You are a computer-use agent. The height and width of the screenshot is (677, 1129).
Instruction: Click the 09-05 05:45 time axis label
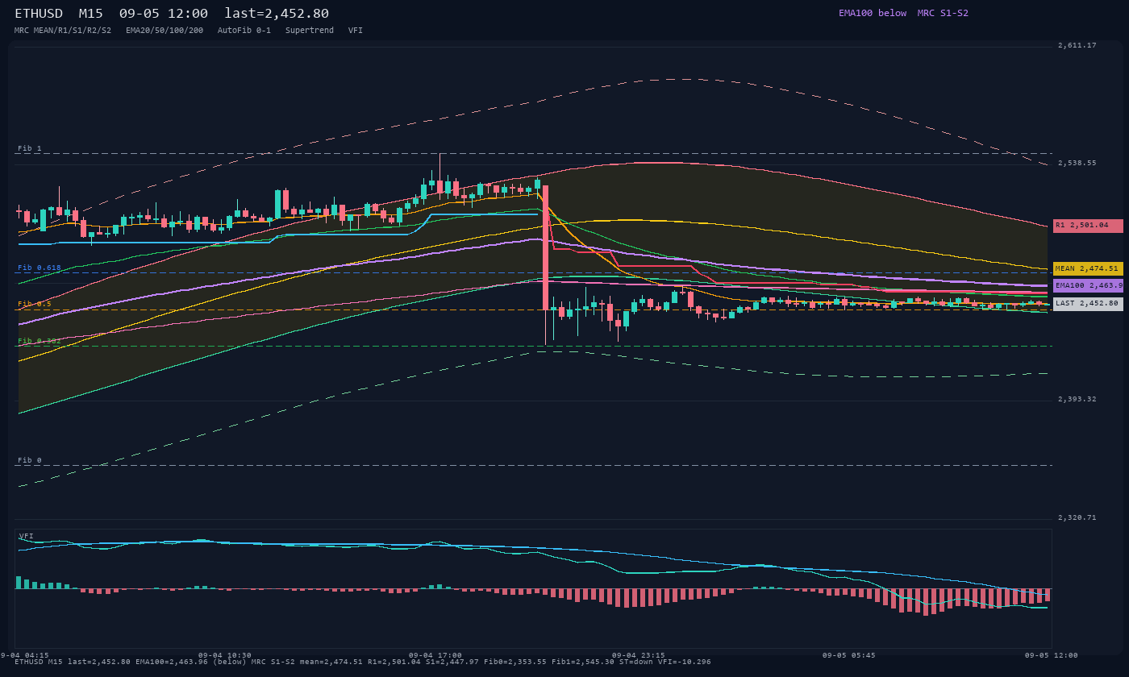pyautogui.click(x=849, y=655)
